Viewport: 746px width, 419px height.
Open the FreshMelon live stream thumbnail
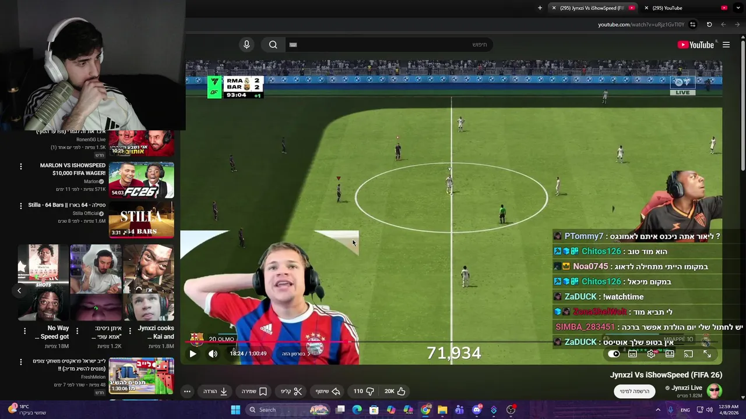pos(141,376)
